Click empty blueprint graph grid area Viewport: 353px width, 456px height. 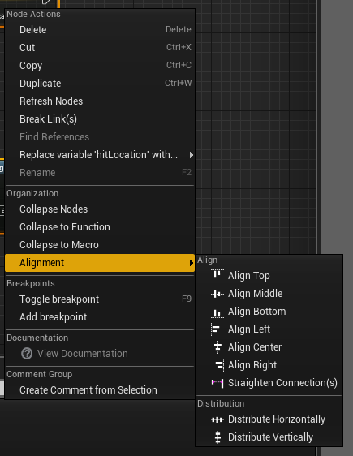[256, 145]
